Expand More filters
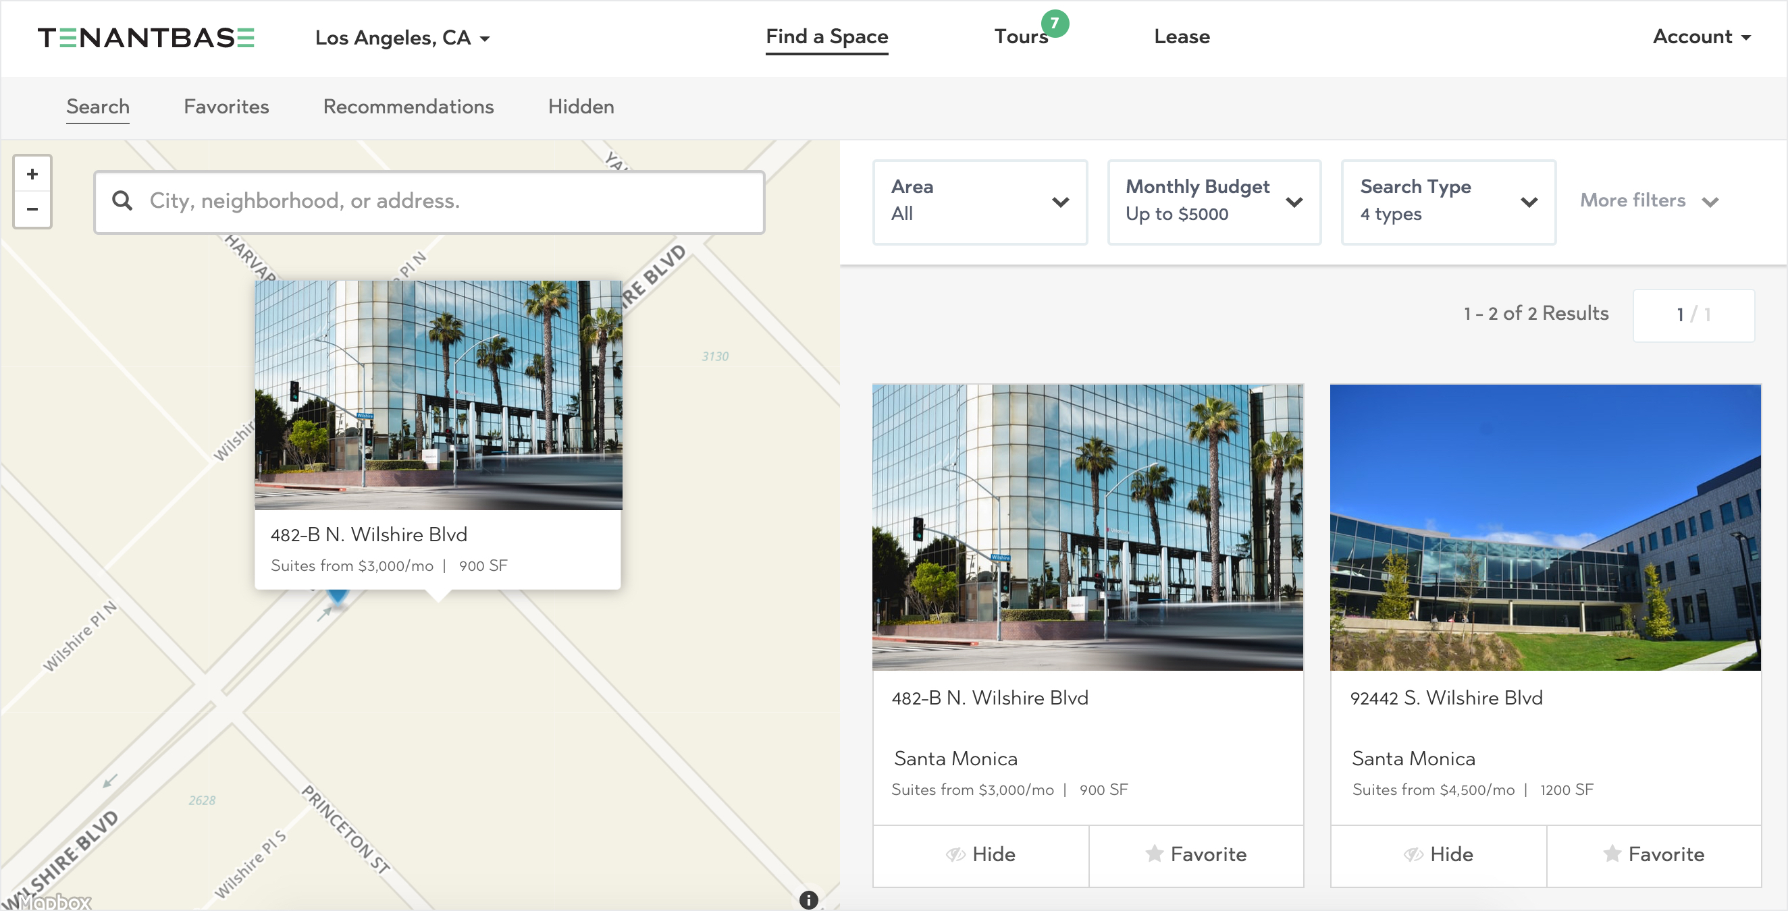This screenshot has width=1788, height=911. (1648, 201)
